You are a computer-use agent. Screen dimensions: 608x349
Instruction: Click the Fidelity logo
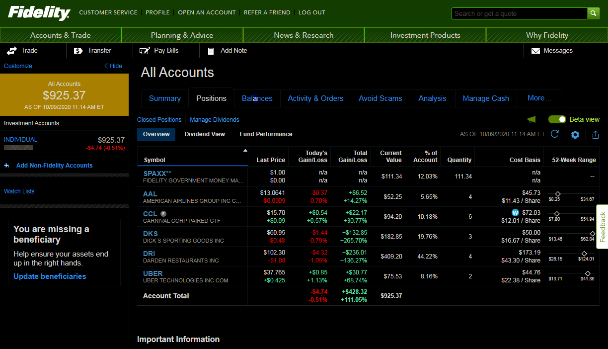[x=39, y=13]
